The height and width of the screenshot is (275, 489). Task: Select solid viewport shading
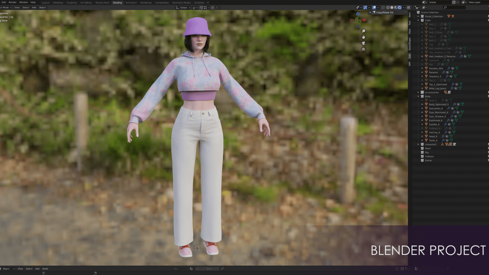click(392, 8)
